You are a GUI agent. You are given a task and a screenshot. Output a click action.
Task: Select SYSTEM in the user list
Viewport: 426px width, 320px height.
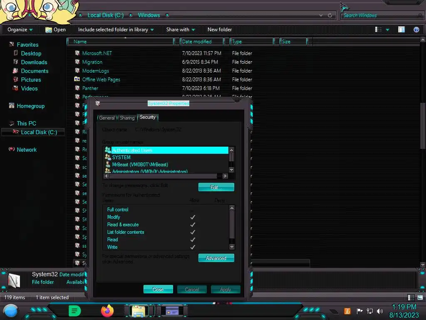(x=121, y=157)
